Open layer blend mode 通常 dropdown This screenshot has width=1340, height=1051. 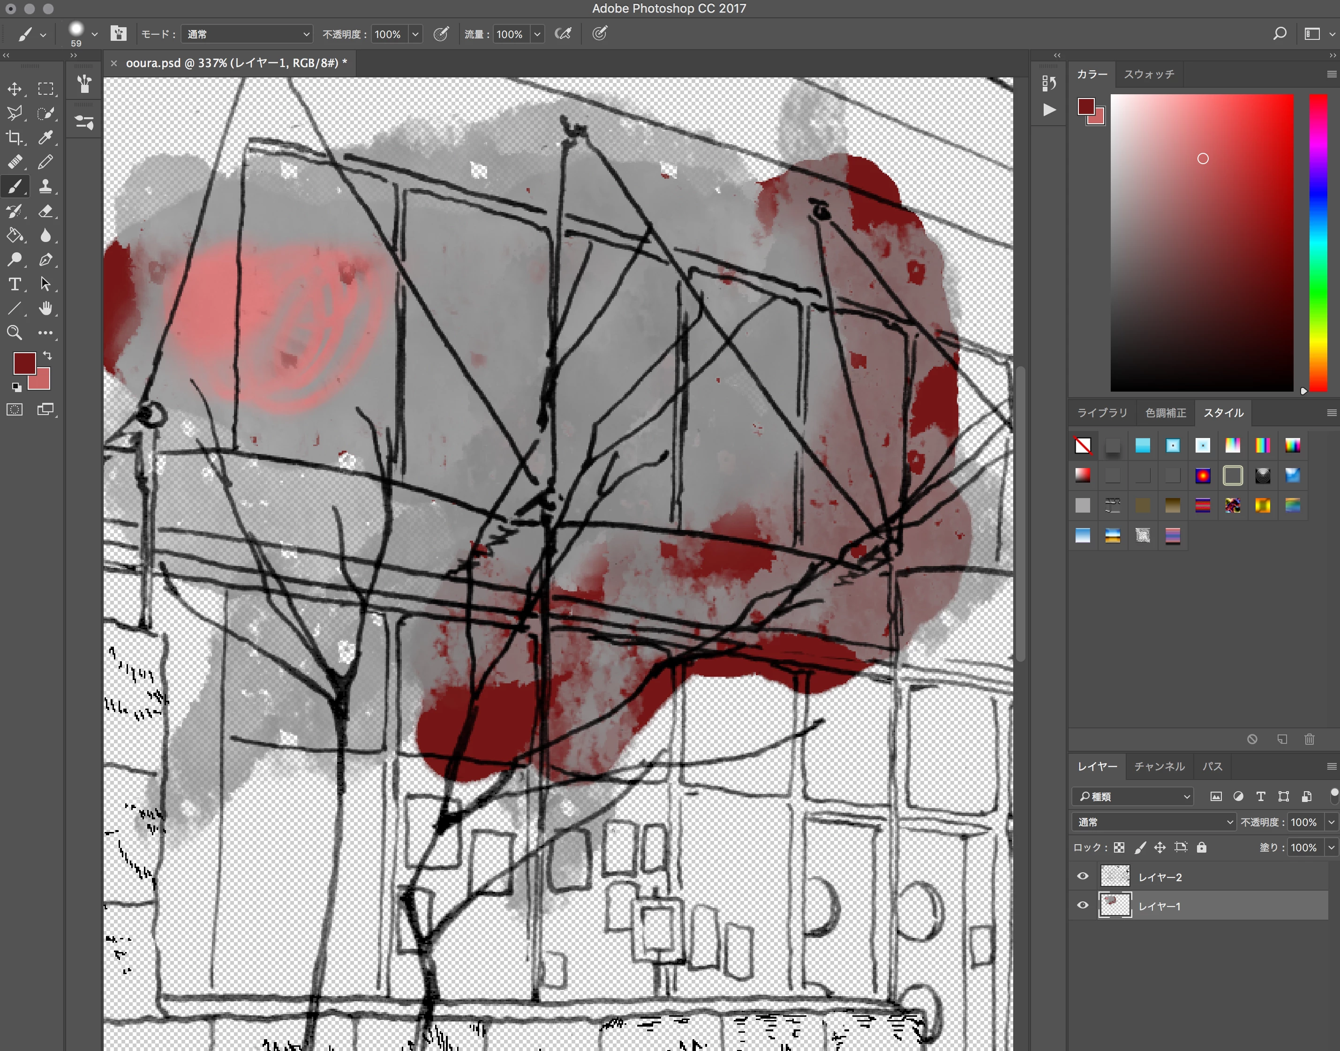point(1153,822)
